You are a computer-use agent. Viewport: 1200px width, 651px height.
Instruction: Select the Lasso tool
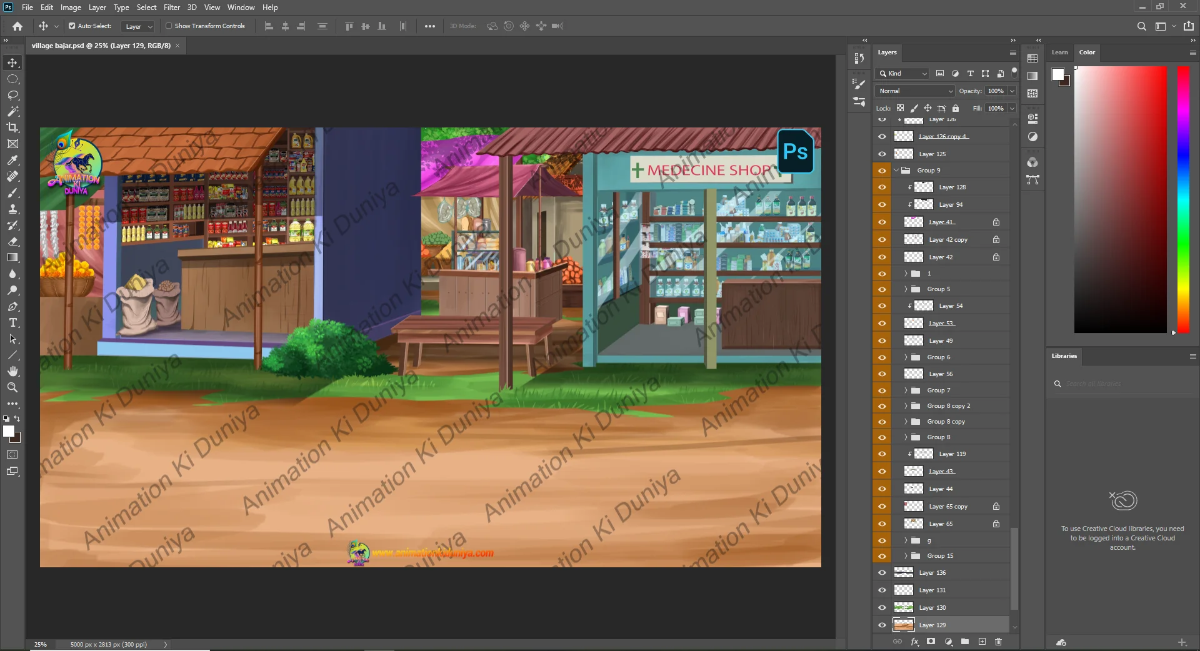tap(12, 95)
